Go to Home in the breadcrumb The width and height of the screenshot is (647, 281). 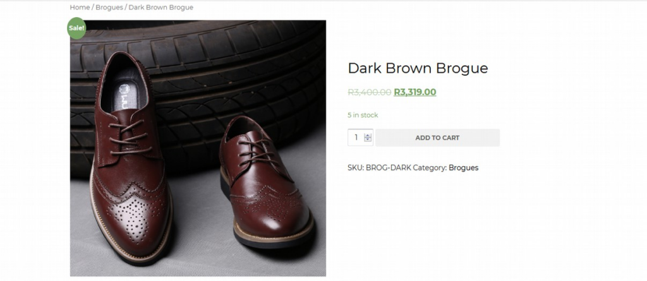point(80,8)
